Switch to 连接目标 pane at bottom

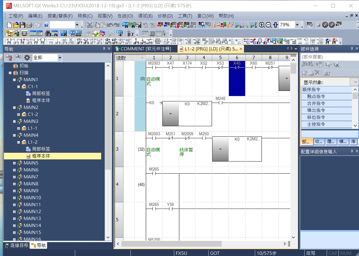coord(17,245)
